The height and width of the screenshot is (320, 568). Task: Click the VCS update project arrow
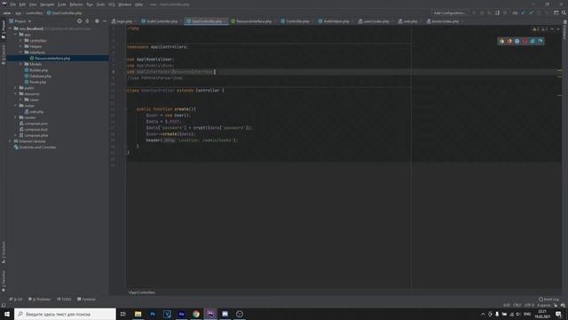click(x=523, y=12)
